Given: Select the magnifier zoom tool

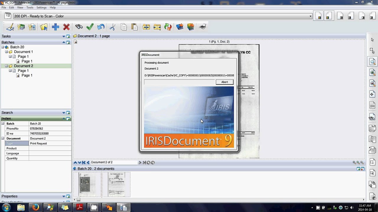Looking at the screenshot, I should 372,62.
